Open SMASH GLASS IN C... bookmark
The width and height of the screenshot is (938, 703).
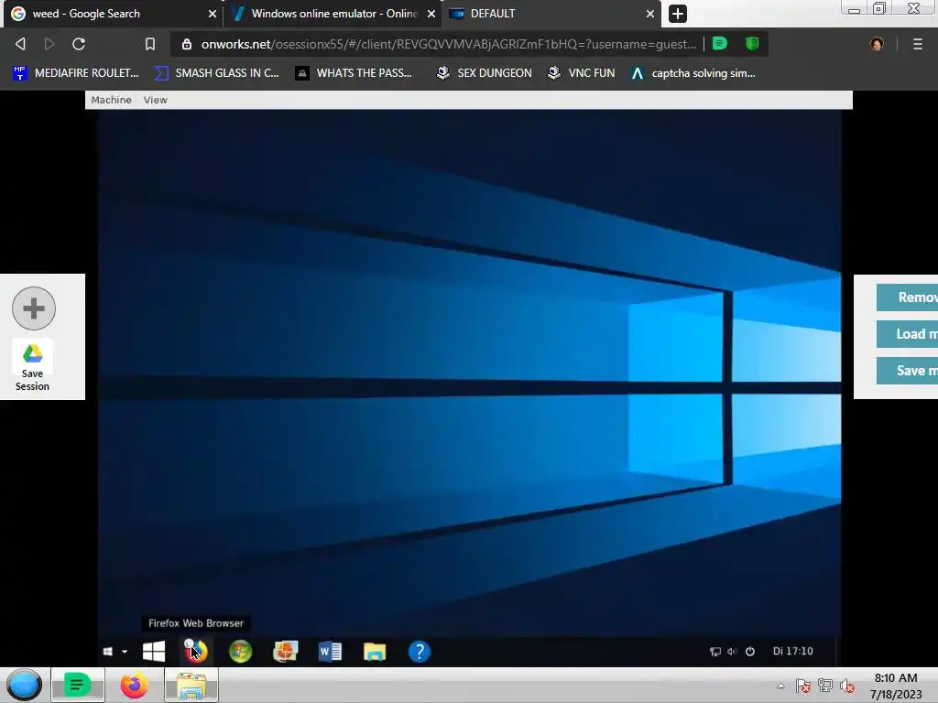[216, 73]
